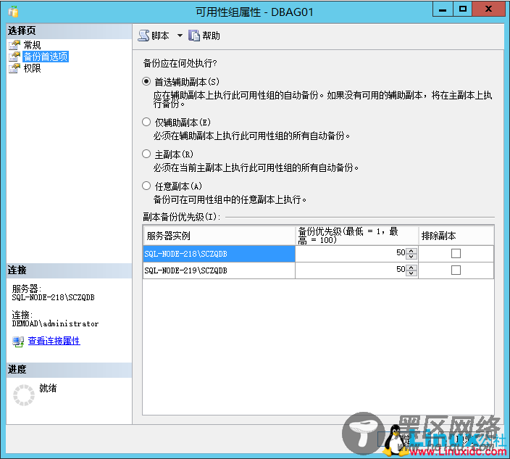The height and width of the screenshot is (459, 510).
Task: Decrease backup priority for SQL-NODE-219
Action: pos(411,273)
